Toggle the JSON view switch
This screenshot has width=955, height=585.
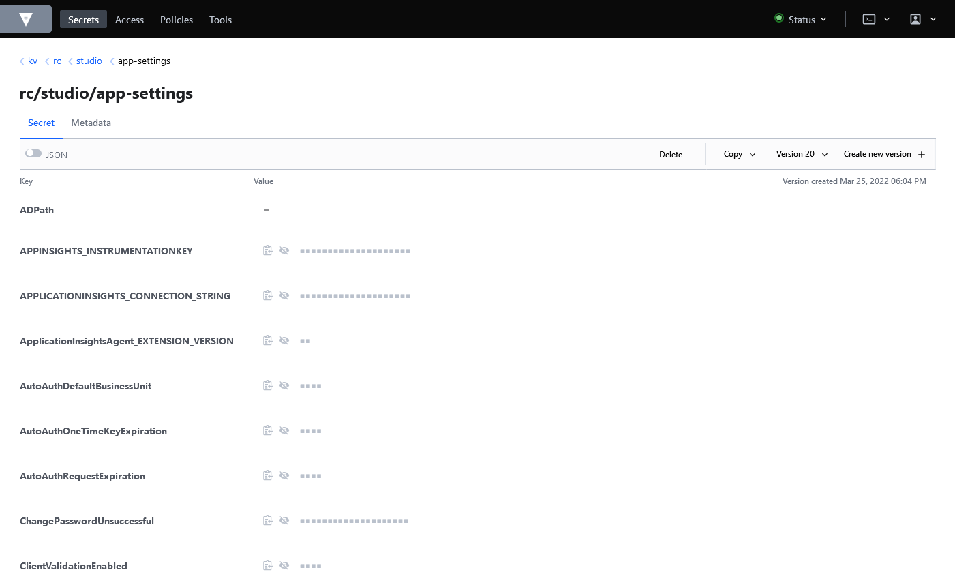33,154
